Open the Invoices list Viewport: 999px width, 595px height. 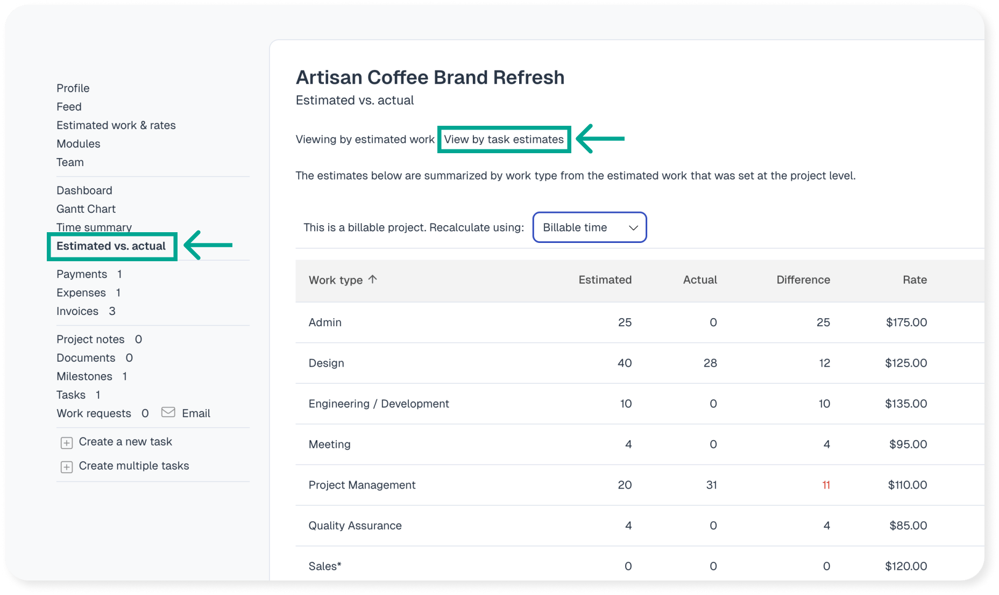click(x=77, y=311)
